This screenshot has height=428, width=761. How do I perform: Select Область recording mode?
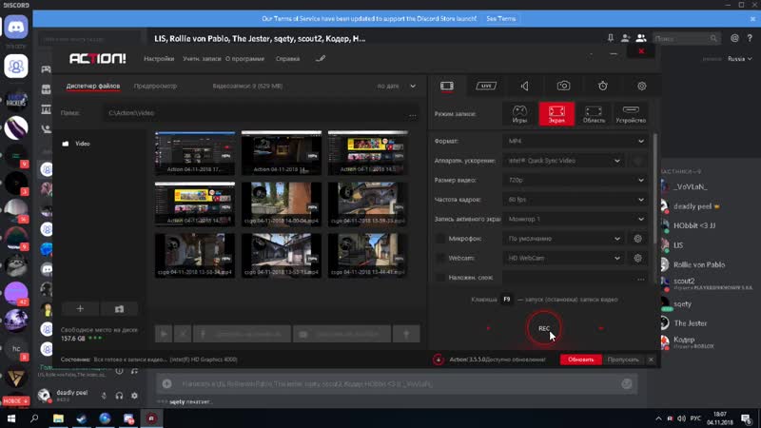point(594,114)
